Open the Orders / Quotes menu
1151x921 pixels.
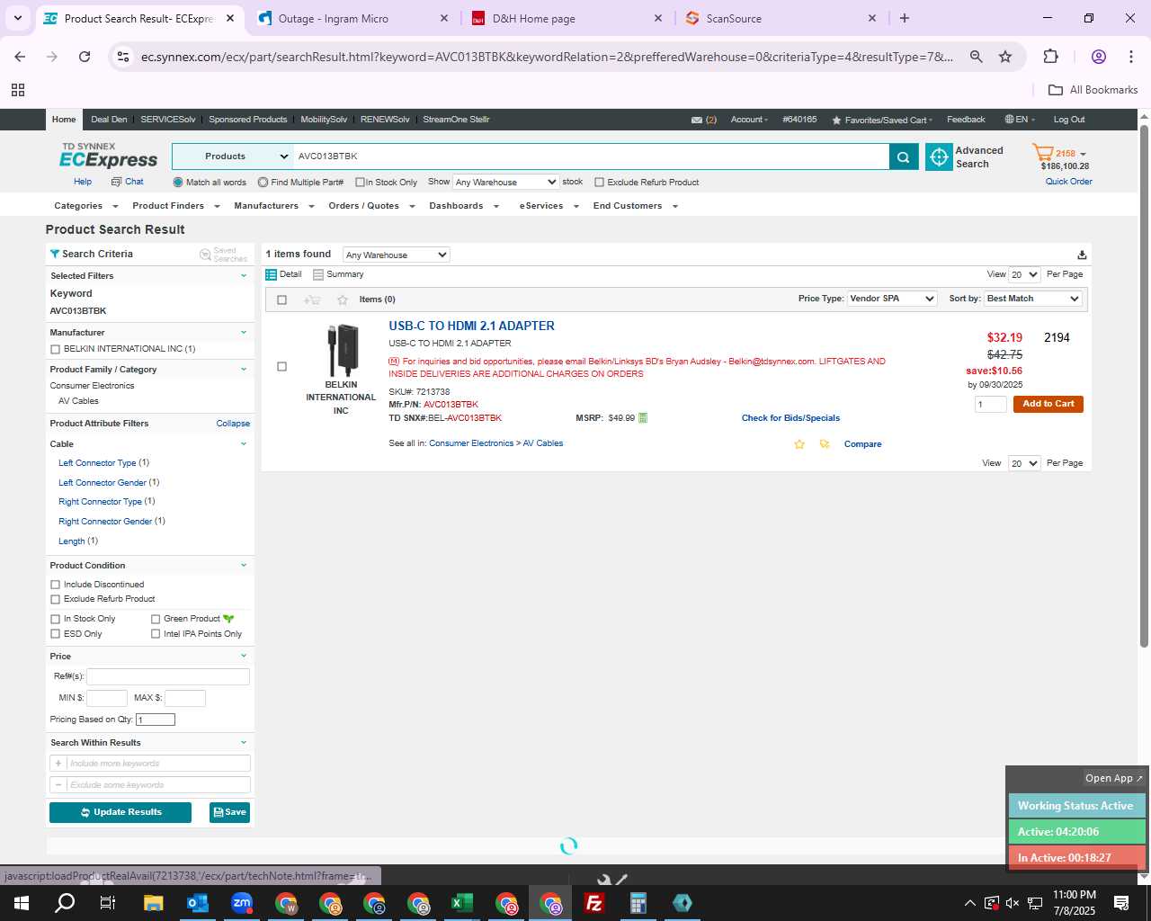[370, 206]
